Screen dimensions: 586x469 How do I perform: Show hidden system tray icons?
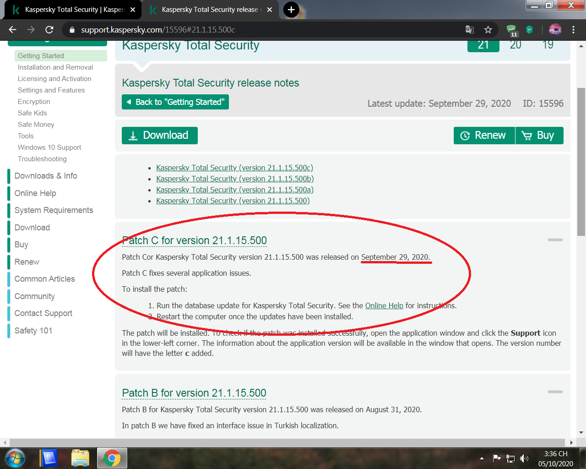coord(482,458)
